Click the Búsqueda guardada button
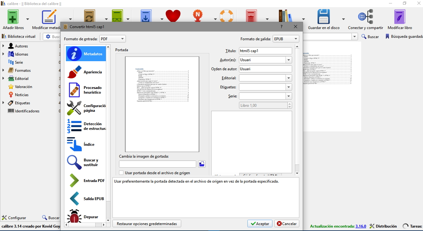This screenshot has height=231, width=423. tap(404, 37)
